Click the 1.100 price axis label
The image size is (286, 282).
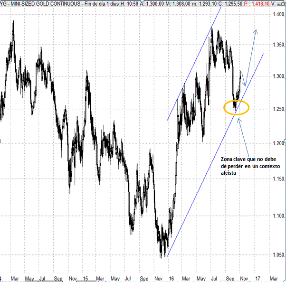click(278, 216)
